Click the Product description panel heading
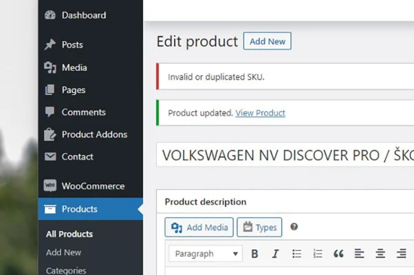The height and width of the screenshot is (275, 414). click(206, 202)
